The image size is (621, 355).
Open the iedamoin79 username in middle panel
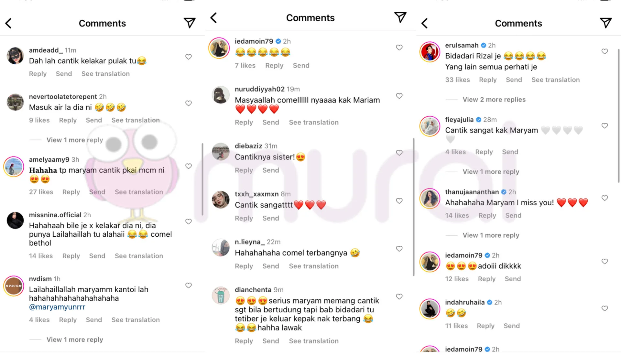(x=254, y=41)
